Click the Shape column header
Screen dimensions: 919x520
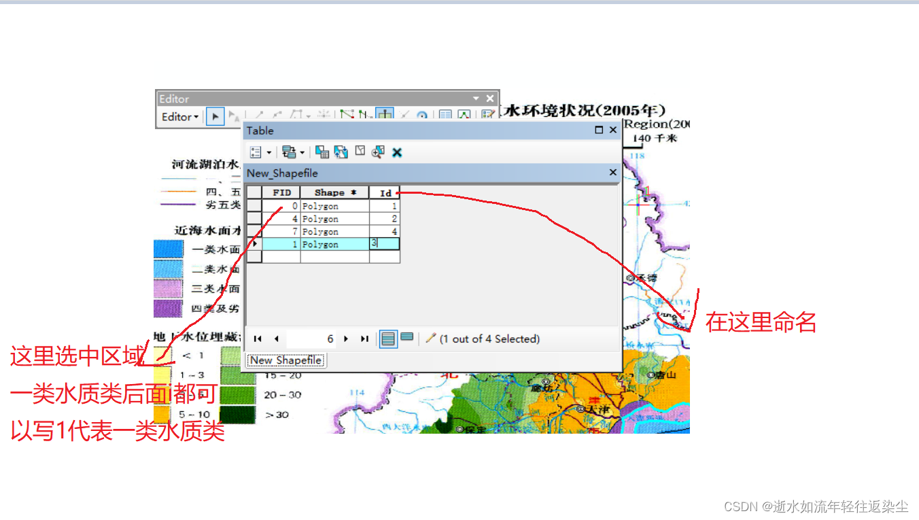click(x=335, y=193)
